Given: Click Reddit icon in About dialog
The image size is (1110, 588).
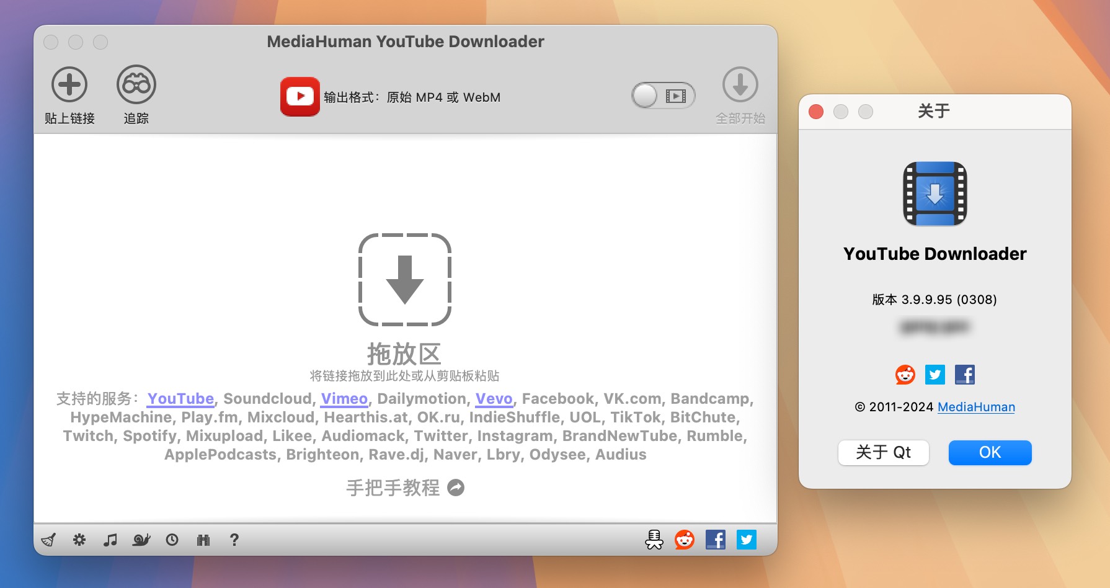Looking at the screenshot, I should (x=905, y=375).
